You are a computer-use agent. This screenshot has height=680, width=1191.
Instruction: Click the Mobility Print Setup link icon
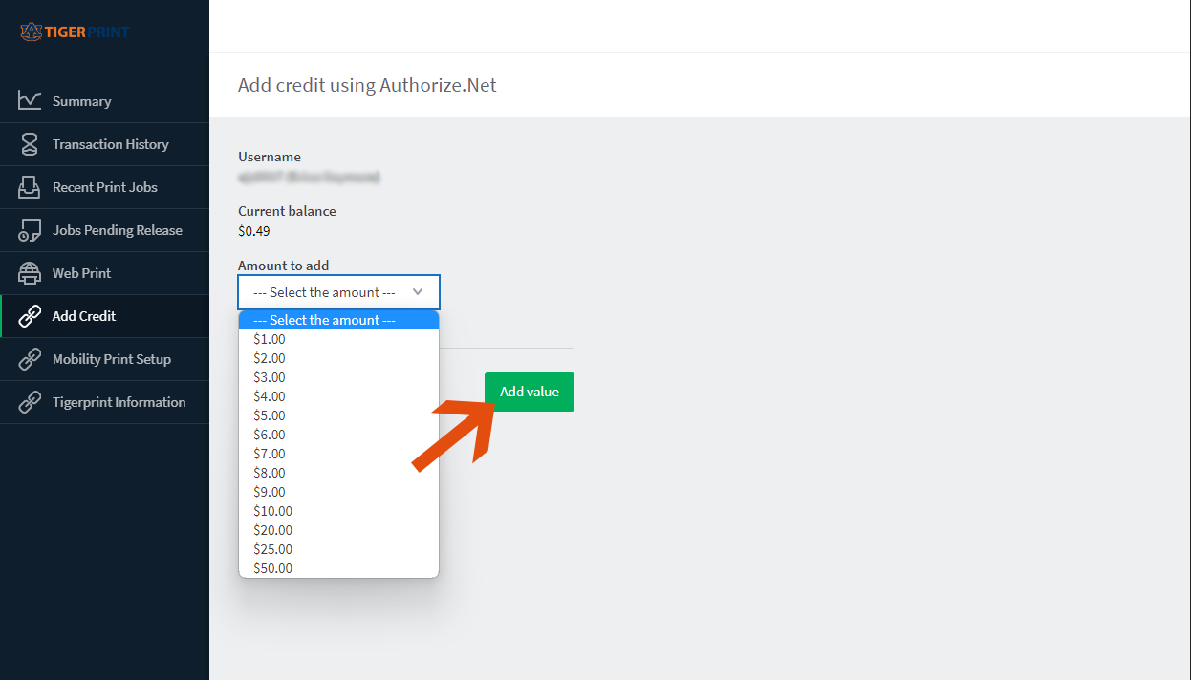tap(30, 359)
